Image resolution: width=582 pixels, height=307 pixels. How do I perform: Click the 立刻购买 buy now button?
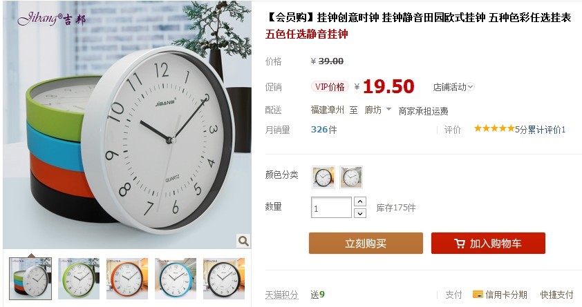click(x=366, y=244)
